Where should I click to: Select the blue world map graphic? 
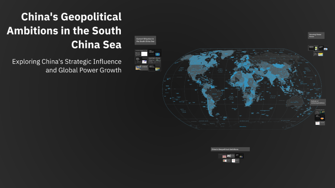pos(242,89)
